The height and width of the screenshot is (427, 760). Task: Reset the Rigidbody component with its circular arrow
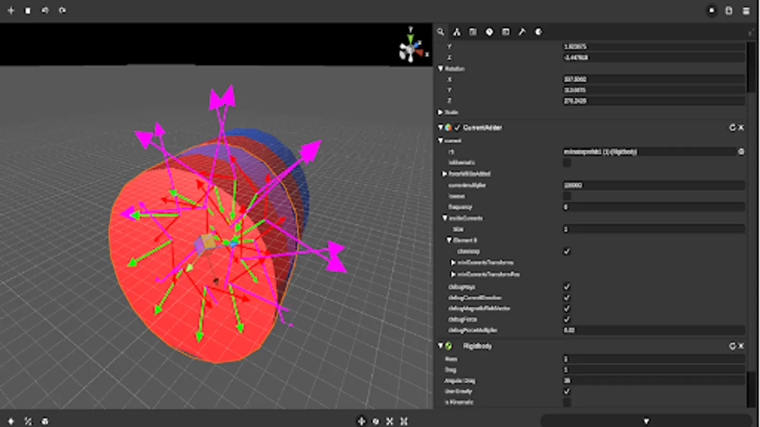732,346
